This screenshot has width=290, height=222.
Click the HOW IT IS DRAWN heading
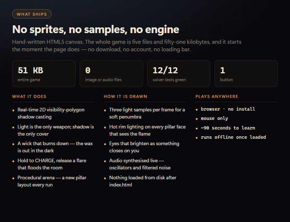125,96
